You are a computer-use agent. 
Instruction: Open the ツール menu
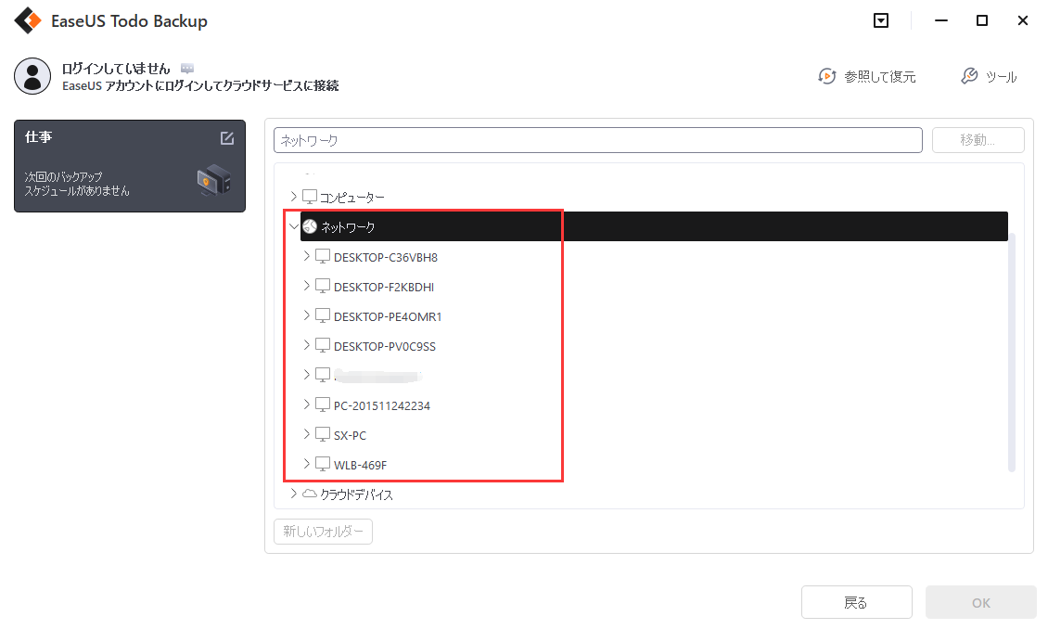pyautogui.click(x=989, y=77)
